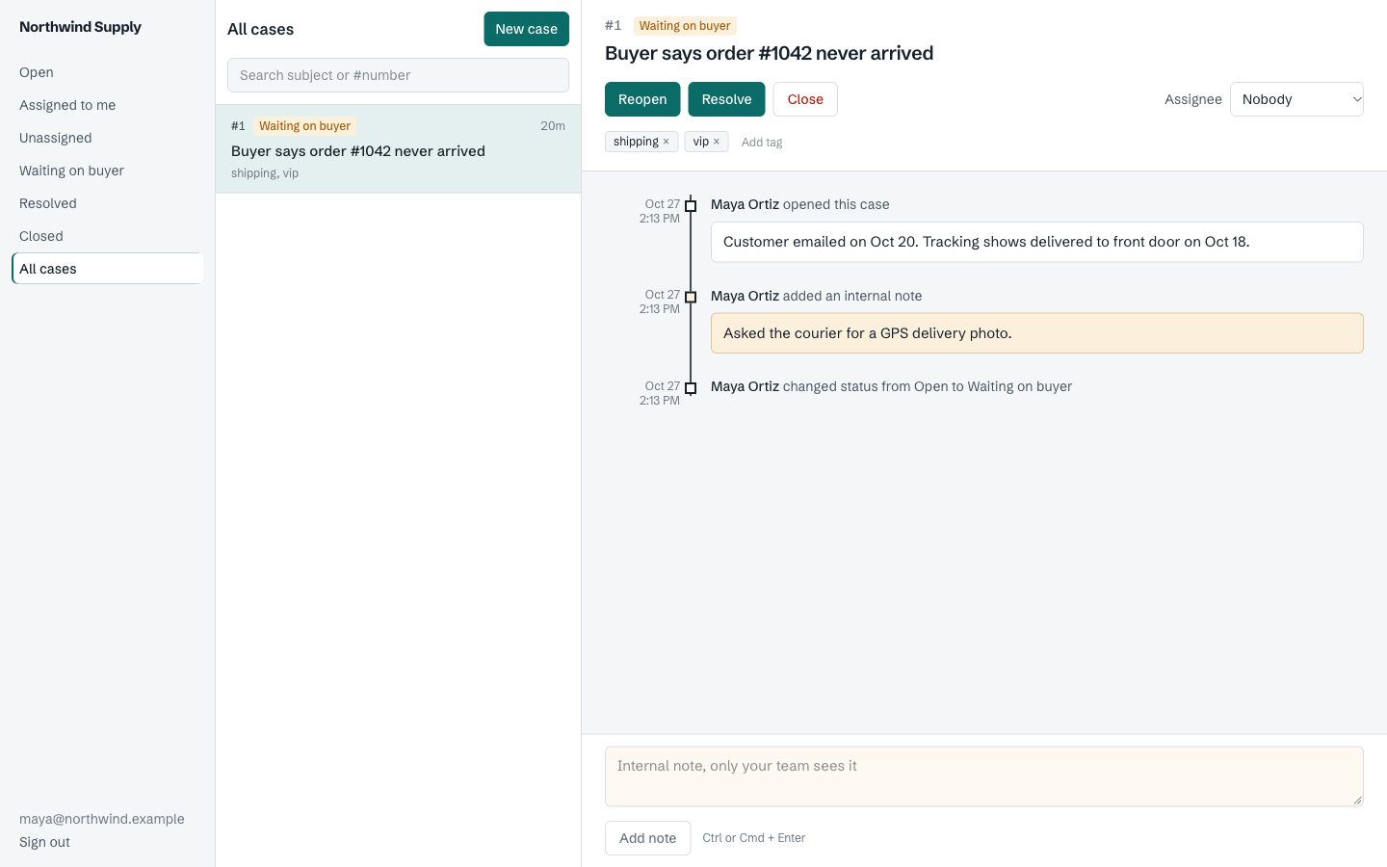Open case #1 in the cases list
Image resolution: width=1387 pixels, height=867 pixels.
pos(398,149)
